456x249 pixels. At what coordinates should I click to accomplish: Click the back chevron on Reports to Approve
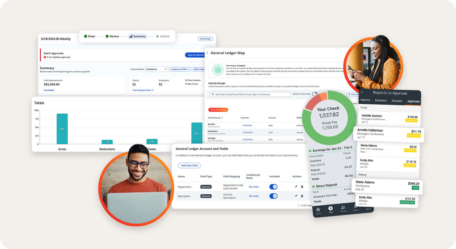coord(361,92)
